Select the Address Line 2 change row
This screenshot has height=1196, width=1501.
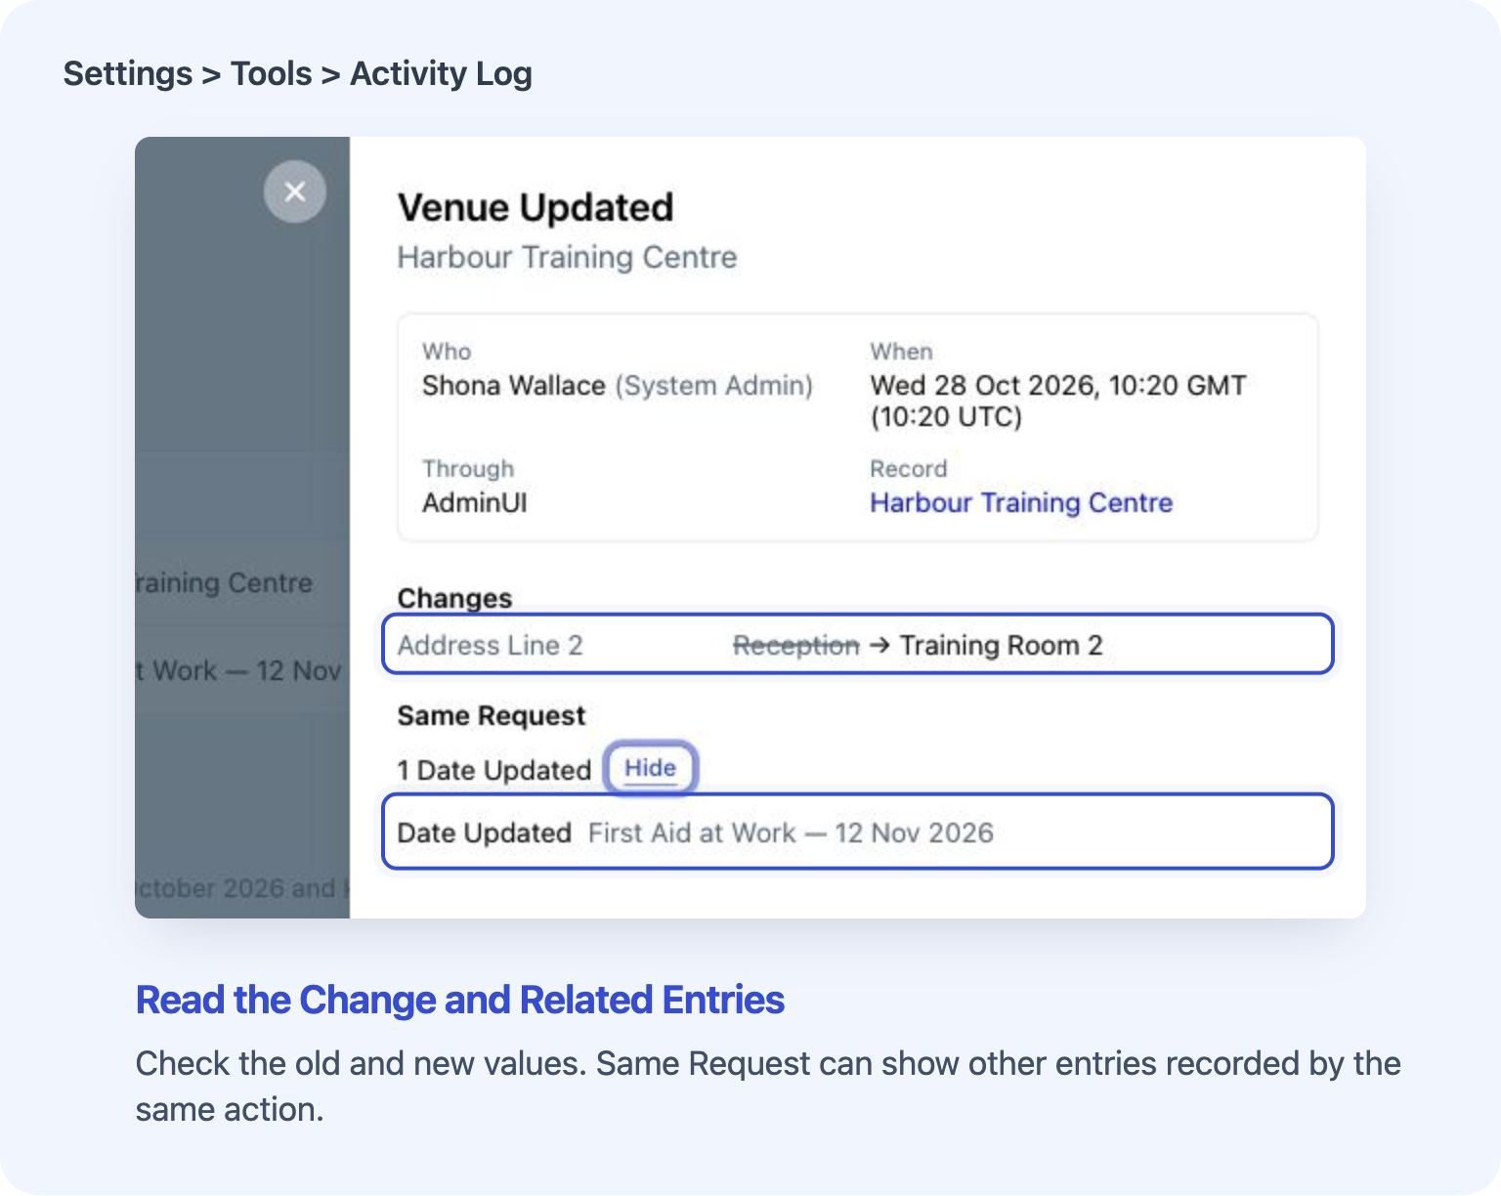858,644
